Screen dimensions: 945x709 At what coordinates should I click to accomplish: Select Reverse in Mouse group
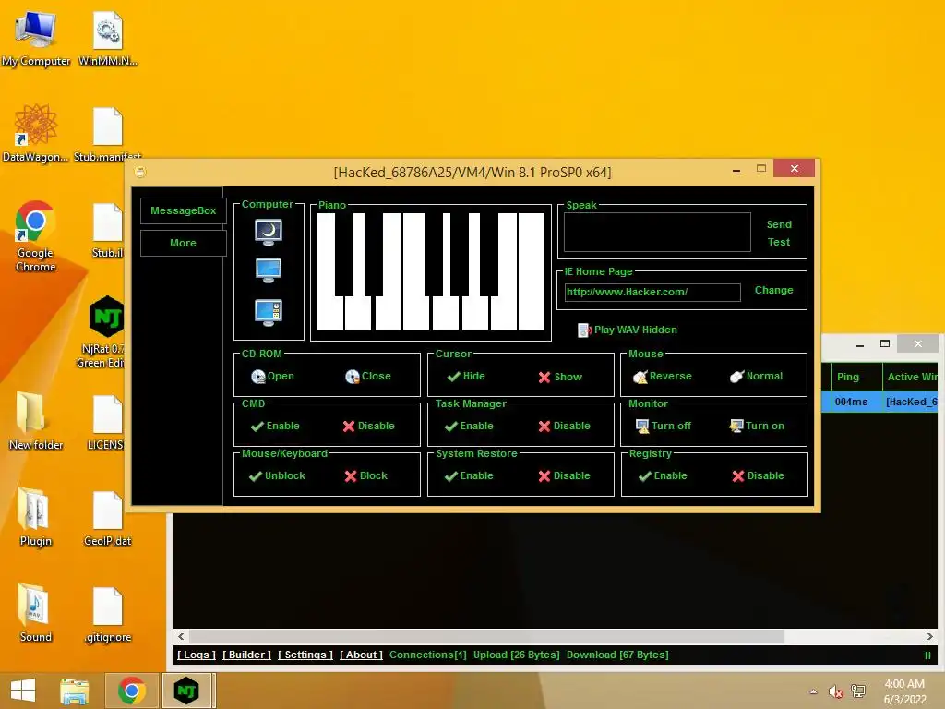coord(663,377)
